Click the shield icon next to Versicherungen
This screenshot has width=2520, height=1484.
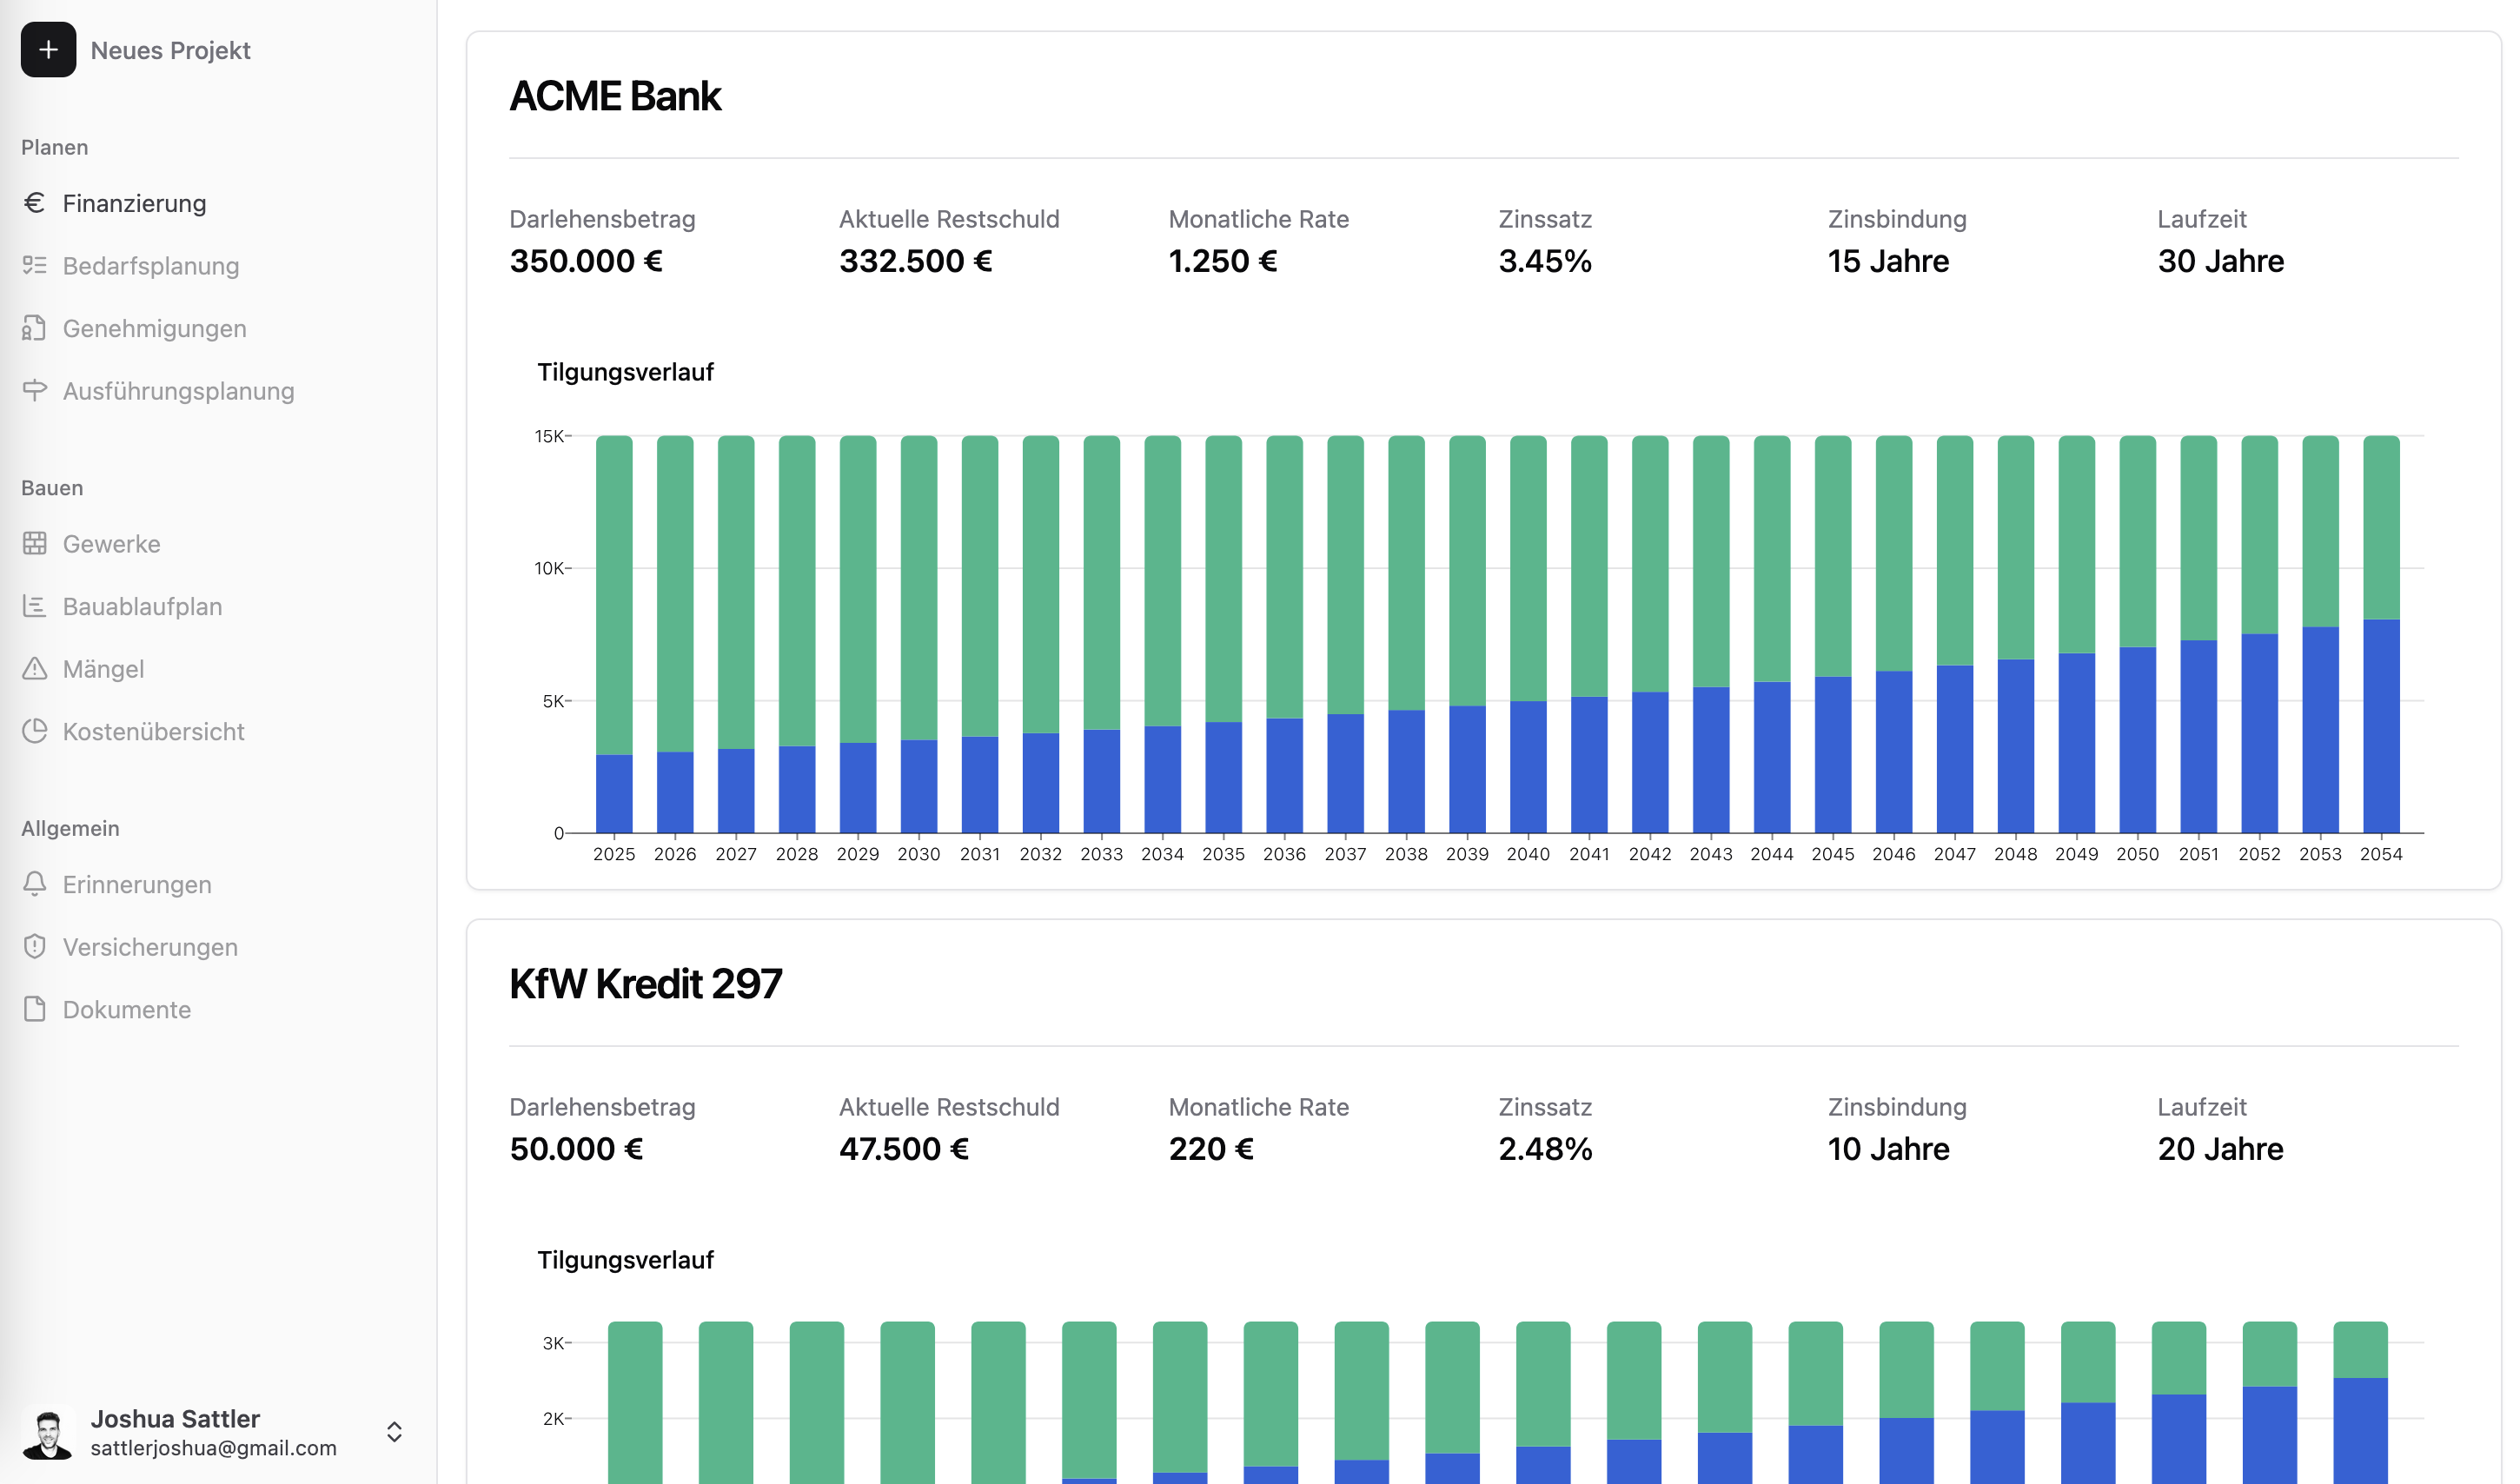pos(34,946)
